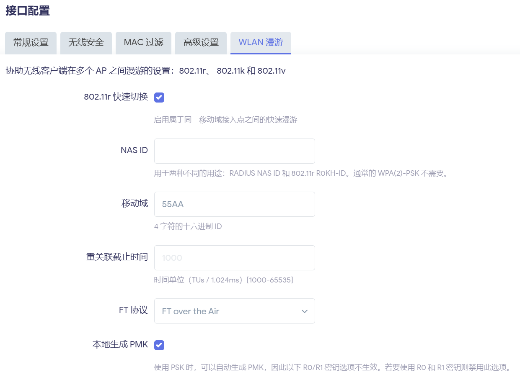Click the chevron arrow in FT over the Air
520x380 pixels.
point(305,311)
